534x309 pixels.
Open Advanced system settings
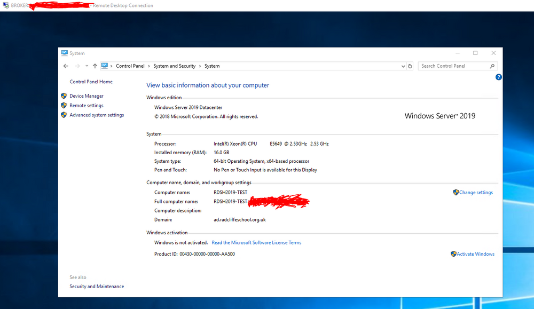[97, 115]
